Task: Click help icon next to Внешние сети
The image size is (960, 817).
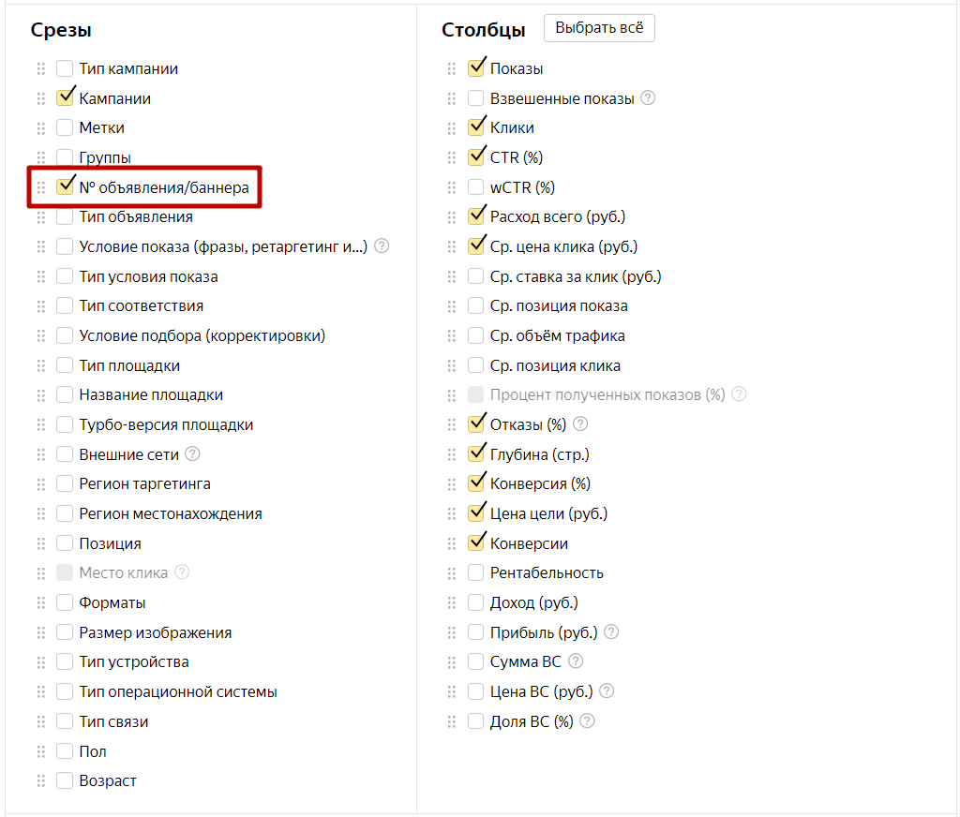Action: (193, 454)
